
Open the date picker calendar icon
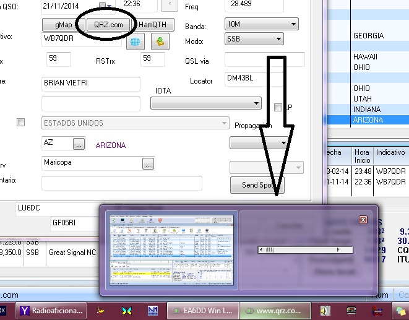point(103,6)
